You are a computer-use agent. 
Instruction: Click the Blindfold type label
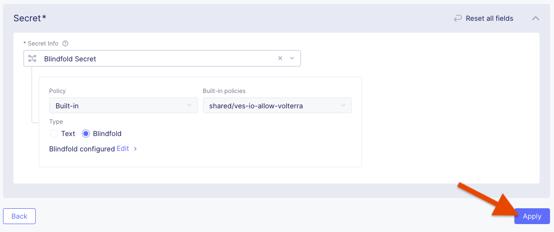coord(107,134)
